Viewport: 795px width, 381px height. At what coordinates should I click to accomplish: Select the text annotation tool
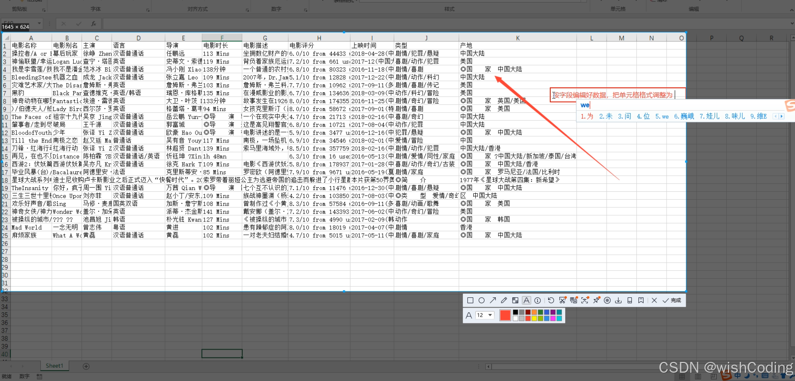point(526,300)
